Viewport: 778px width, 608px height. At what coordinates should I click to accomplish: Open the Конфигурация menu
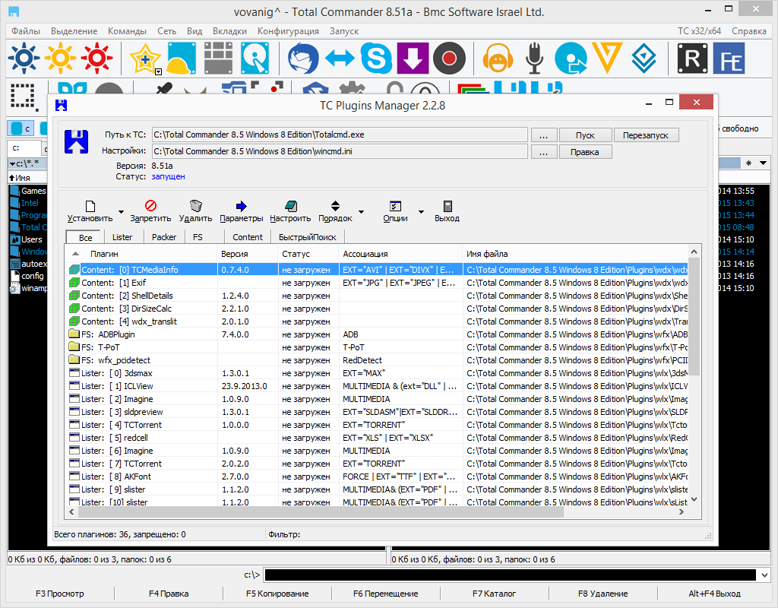point(288,31)
